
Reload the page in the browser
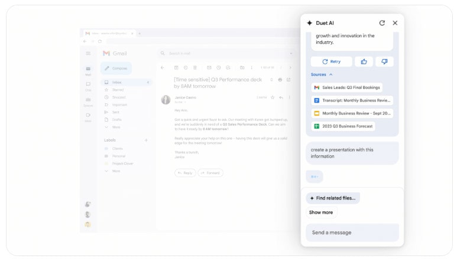pyautogui.click(x=100, y=42)
